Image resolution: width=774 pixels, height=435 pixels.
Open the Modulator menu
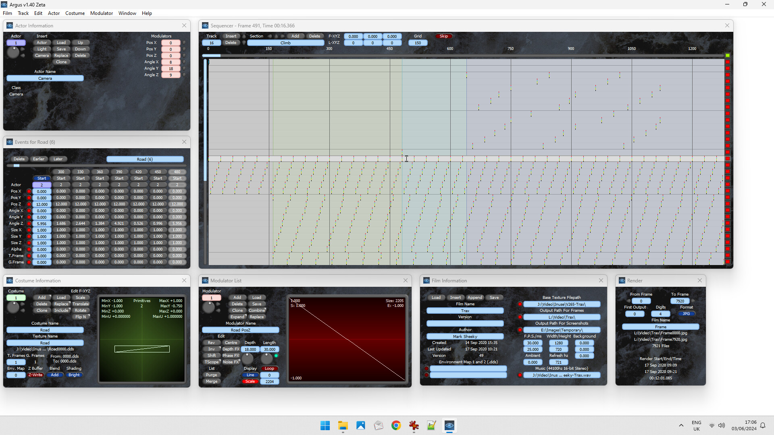pos(101,13)
